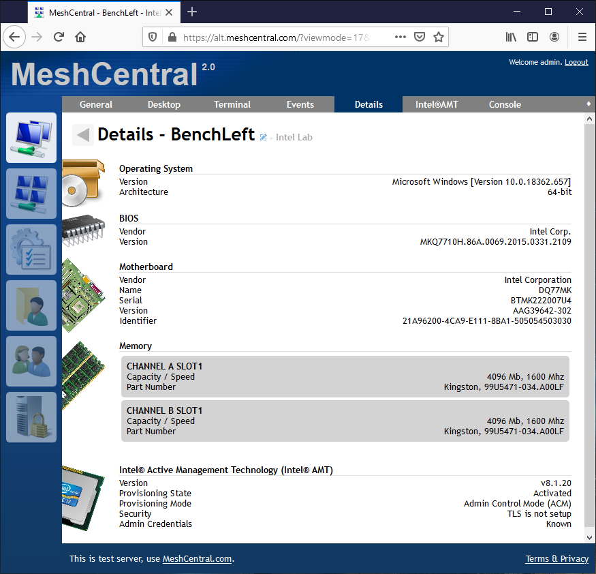The width and height of the screenshot is (596, 574).
Task: Click the TLS is not setup value
Action: click(539, 514)
